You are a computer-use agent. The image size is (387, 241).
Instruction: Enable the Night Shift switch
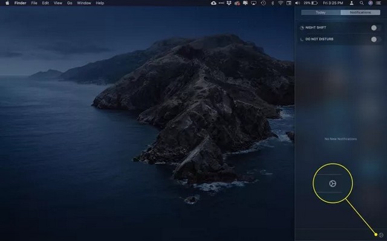click(x=374, y=28)
